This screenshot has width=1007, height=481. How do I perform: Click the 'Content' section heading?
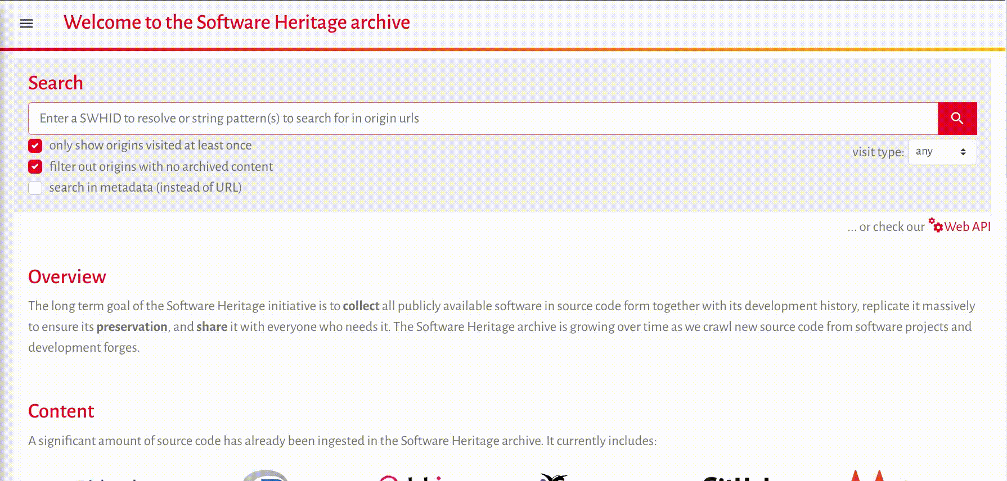(x=61, y=411)
